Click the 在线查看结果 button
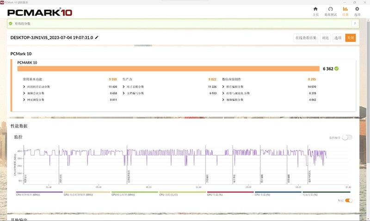Viewport: 370px width, 221px height. tap(306, 38)
